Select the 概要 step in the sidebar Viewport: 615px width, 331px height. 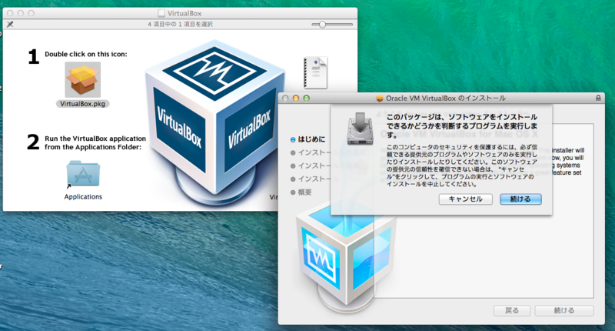(x=301, y=192)
